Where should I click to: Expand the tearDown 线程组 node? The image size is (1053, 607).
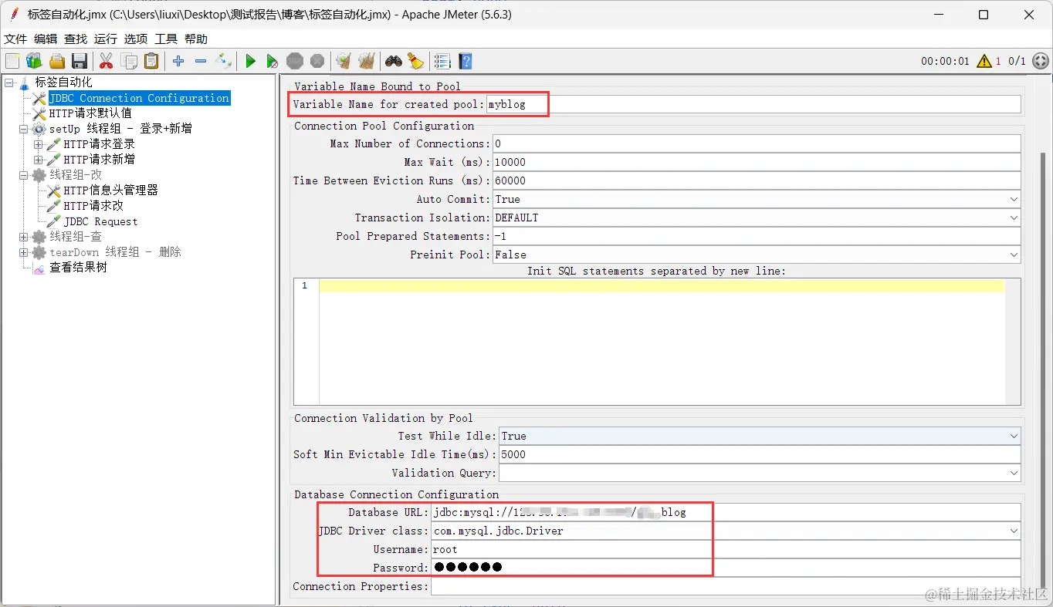[23, 252]
